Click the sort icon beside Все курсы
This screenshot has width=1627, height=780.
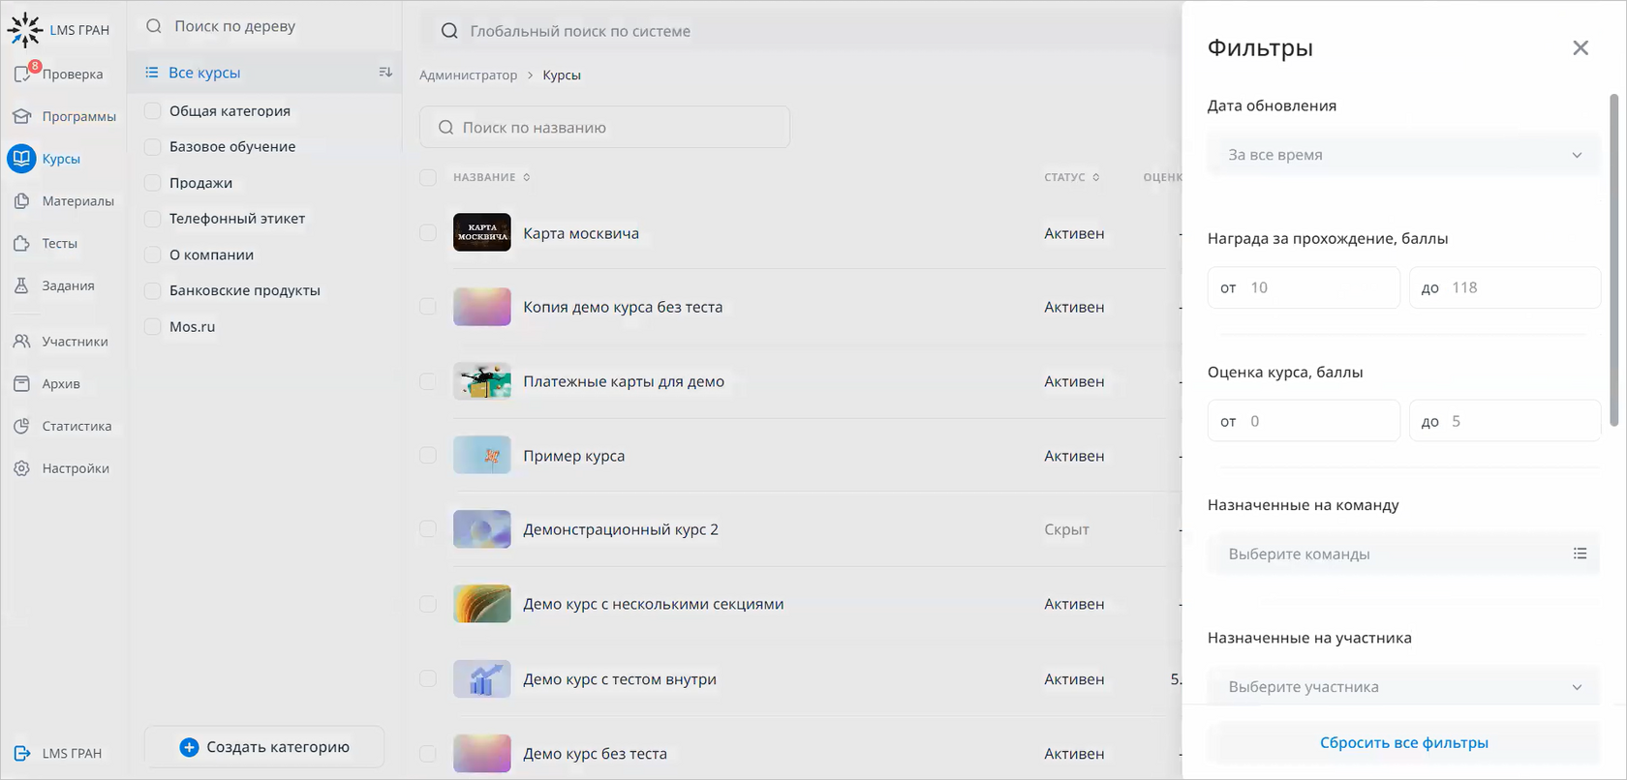coord(385,73)
